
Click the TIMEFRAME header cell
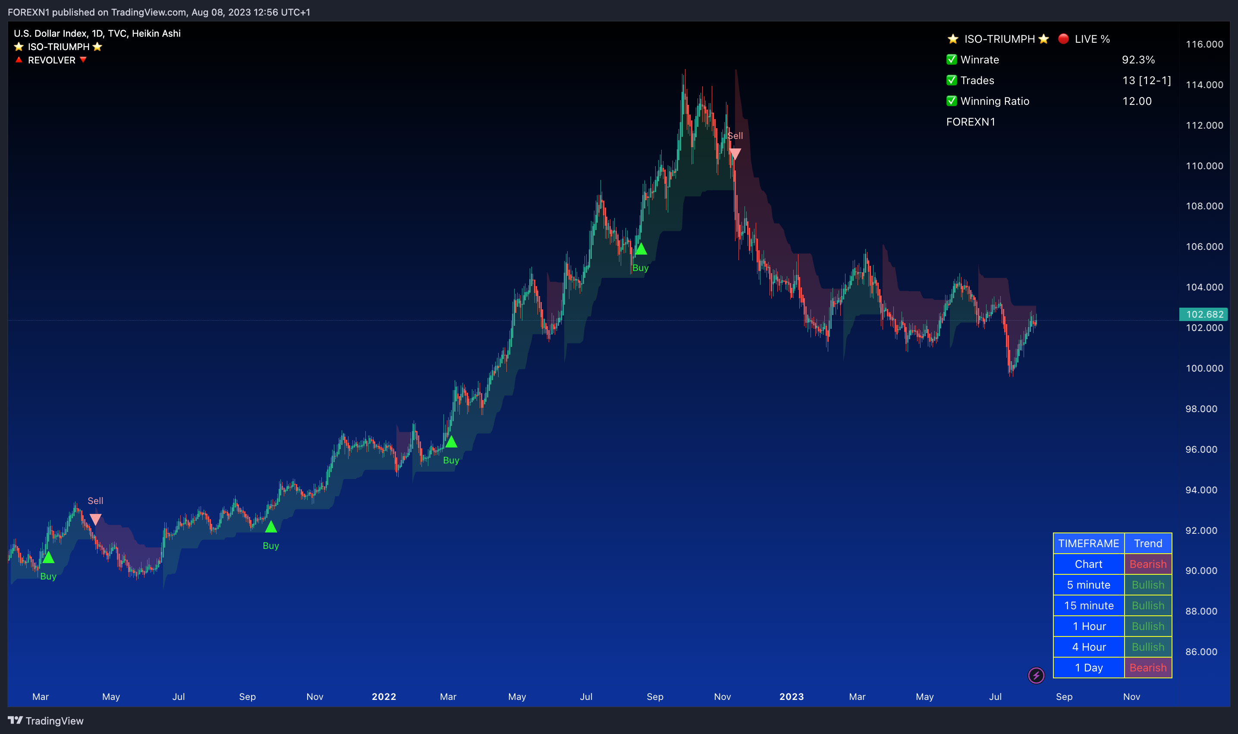[1089, 543]
